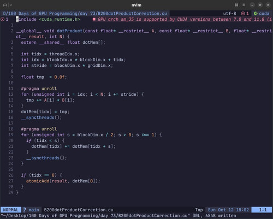273x219 pixels.
Task: Click the dotProduct function name
Action: [x=70, y=31]
